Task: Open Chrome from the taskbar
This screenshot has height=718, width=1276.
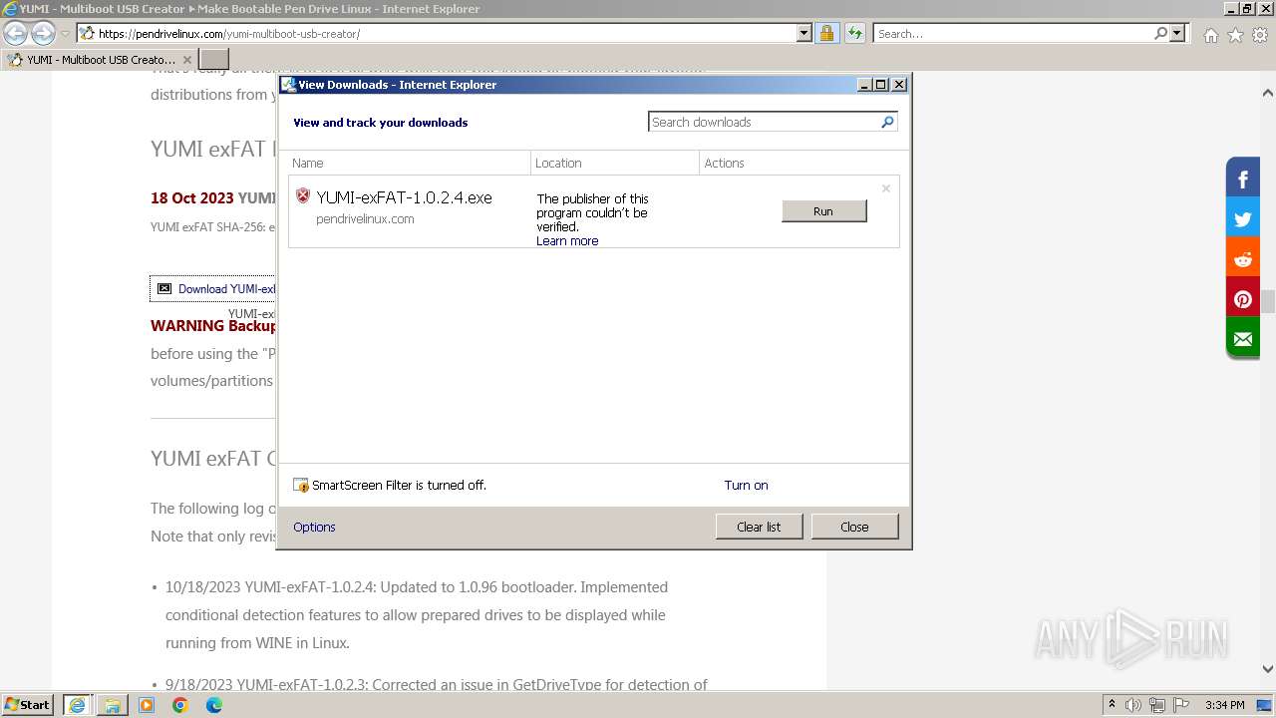Action: [180, 705]
